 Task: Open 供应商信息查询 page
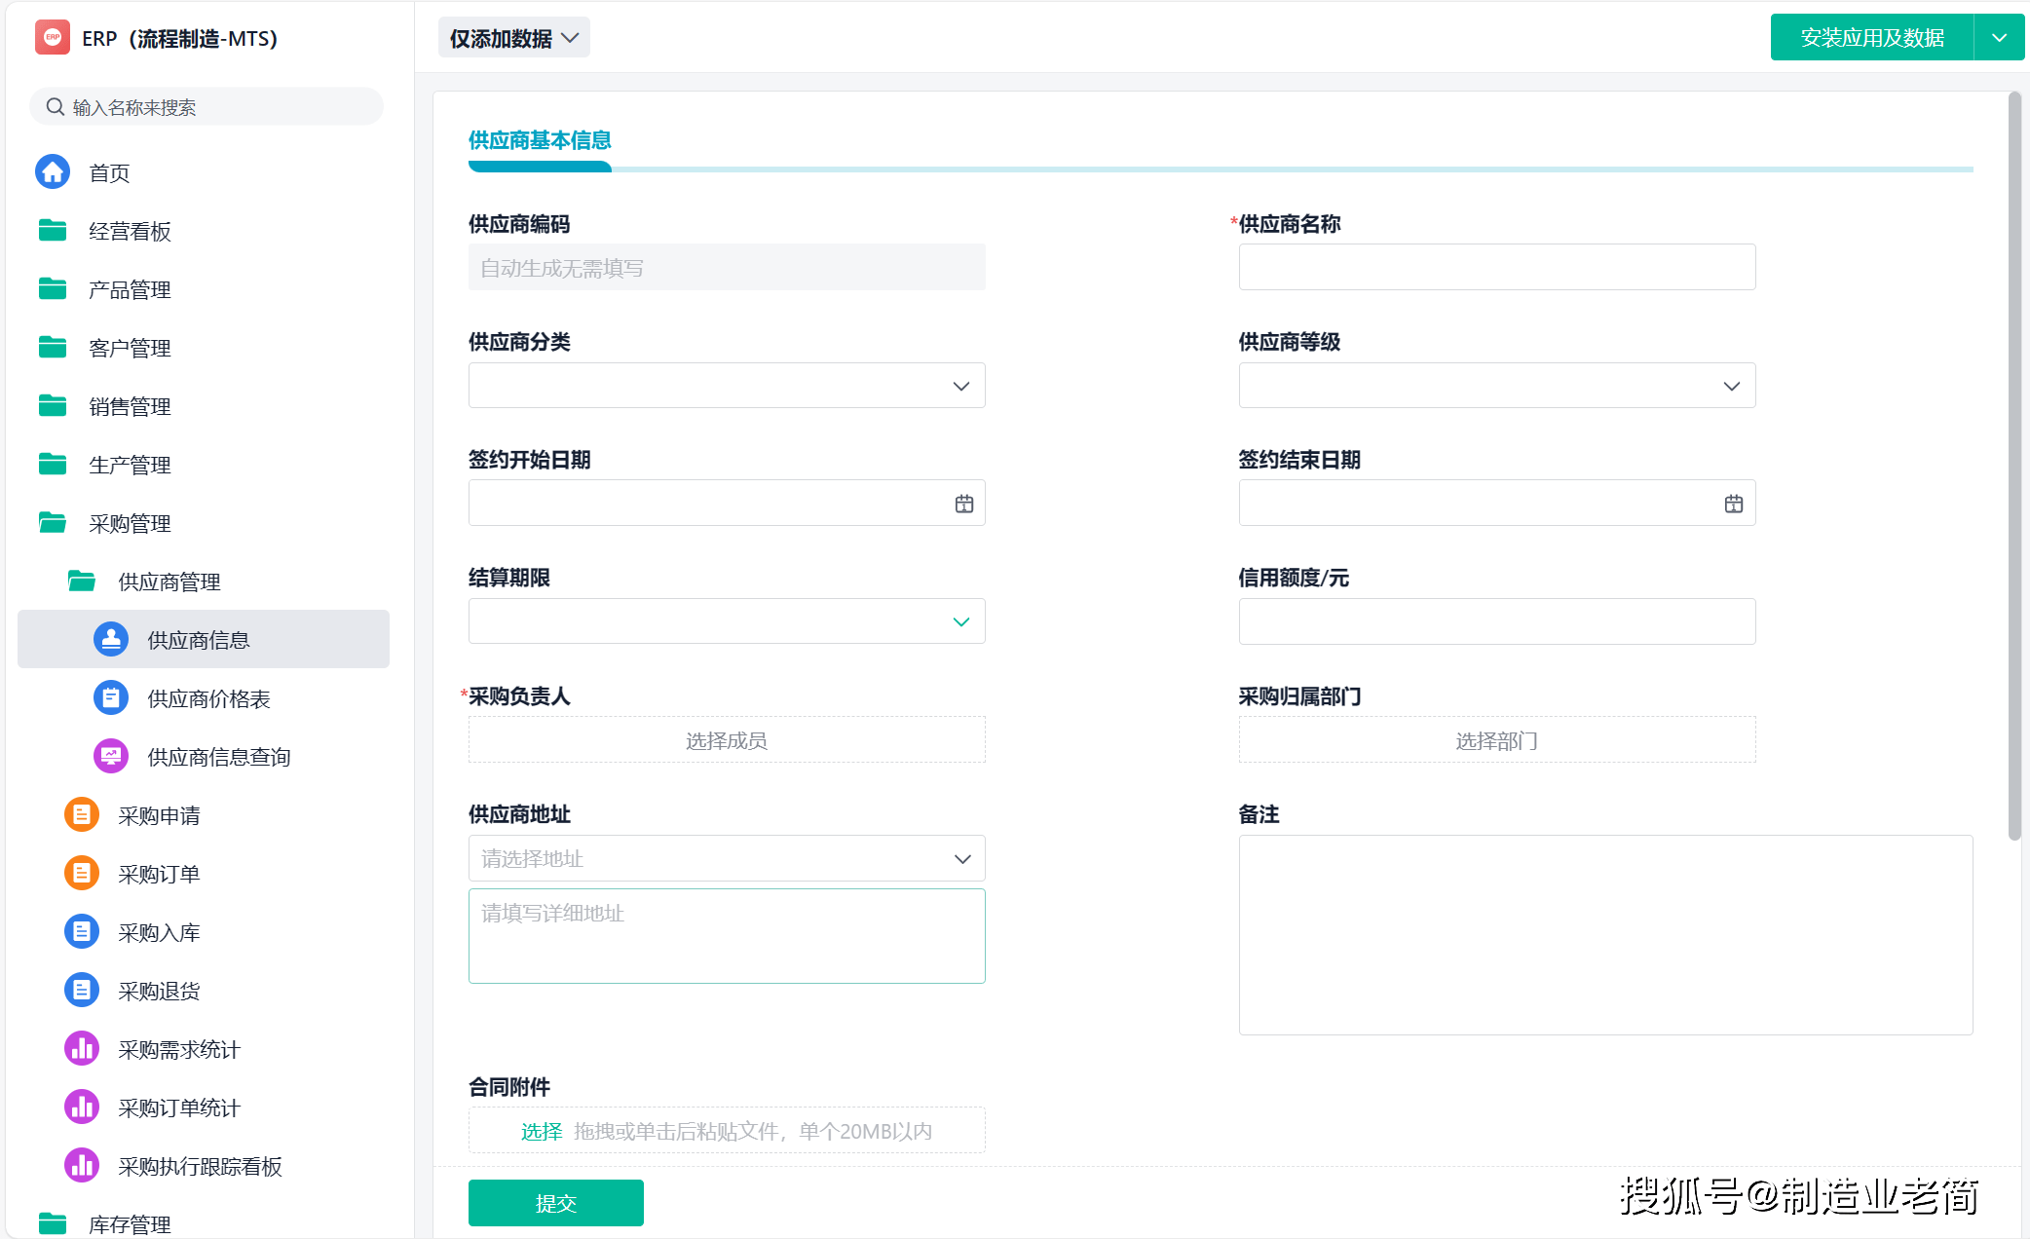pyautogui.click(x=204, y=757)
